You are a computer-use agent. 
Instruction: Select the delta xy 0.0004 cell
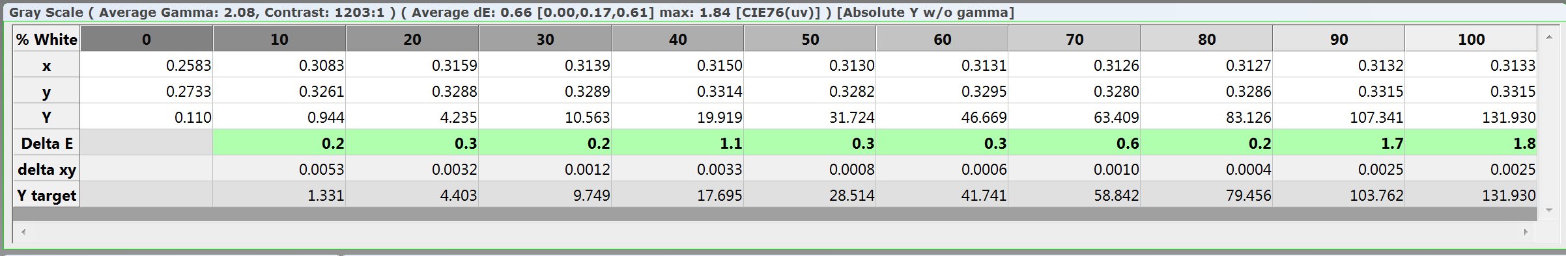pos(1207,169)
